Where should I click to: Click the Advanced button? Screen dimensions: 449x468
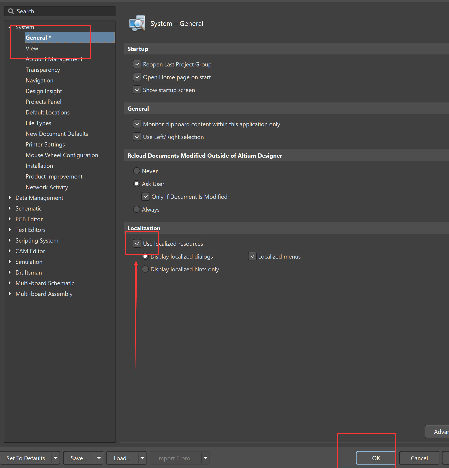pyautogui.click(x=437, y=431)
